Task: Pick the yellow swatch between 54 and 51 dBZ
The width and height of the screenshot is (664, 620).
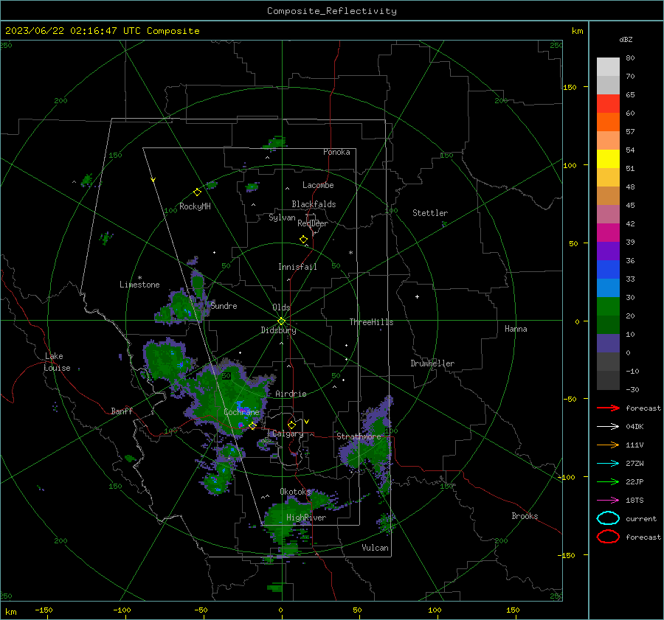Action: click(x=608, y=159)
